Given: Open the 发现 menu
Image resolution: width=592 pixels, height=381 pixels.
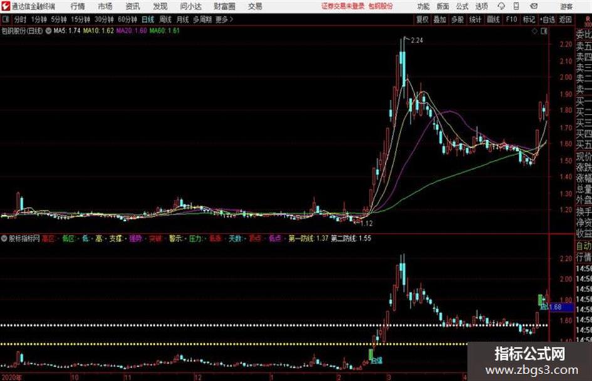Looking at the screenshot, I should [x=160, y=6].
